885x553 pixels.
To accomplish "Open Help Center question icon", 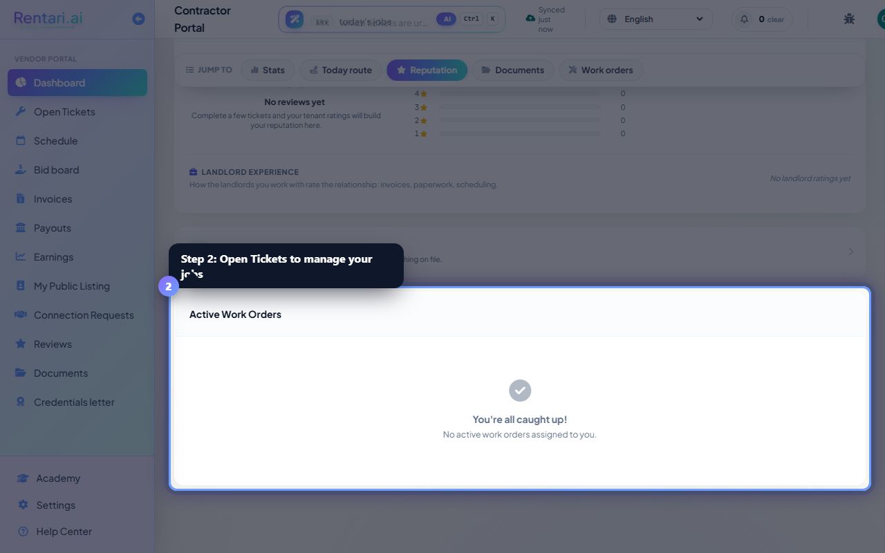I will point(23,531).
